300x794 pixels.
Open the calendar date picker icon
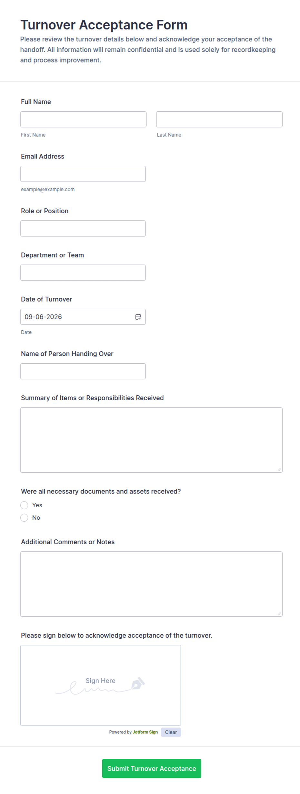point(138,317)
